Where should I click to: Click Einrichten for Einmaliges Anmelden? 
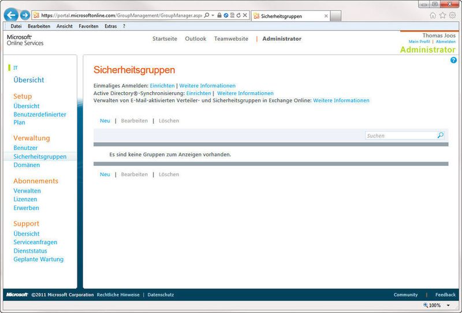pos(162,86)
